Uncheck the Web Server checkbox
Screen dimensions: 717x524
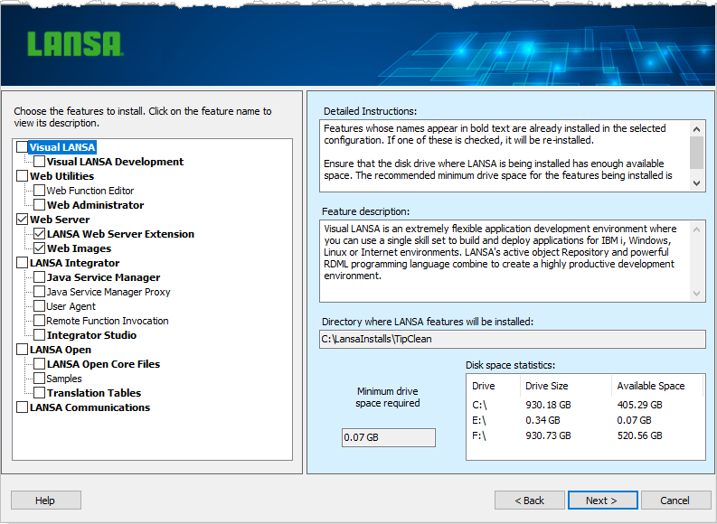(x=22, y=220)
